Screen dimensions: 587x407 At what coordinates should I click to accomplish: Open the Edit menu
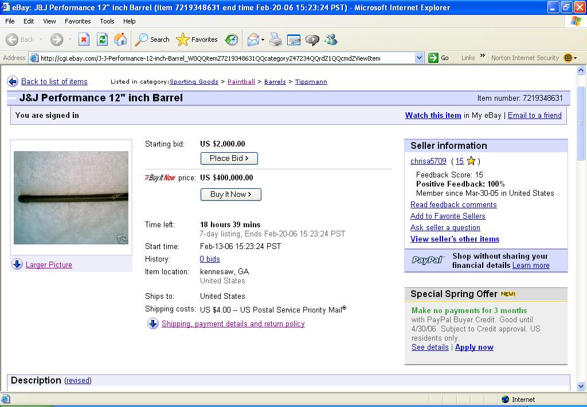(x=29, y=21)
